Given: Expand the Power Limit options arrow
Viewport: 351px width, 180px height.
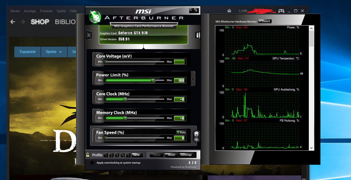Looking at the screenshot, I should point(193,79).
